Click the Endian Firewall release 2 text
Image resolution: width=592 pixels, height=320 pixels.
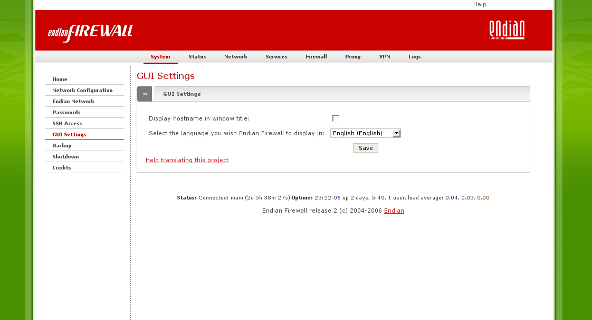[322, 211]
